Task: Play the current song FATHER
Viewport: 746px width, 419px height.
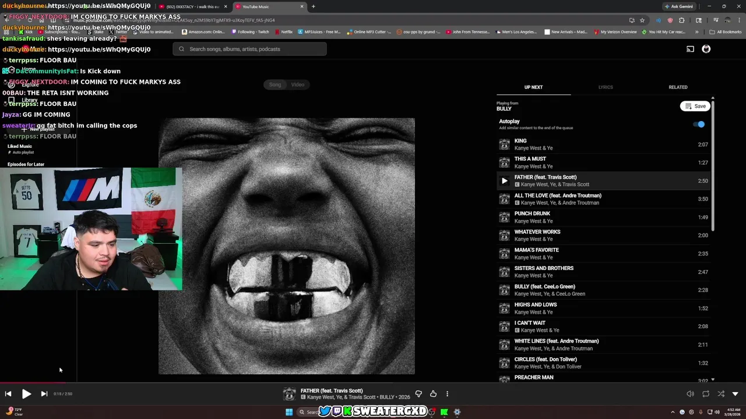Action: pyautogui.click(x=26, y=394)
